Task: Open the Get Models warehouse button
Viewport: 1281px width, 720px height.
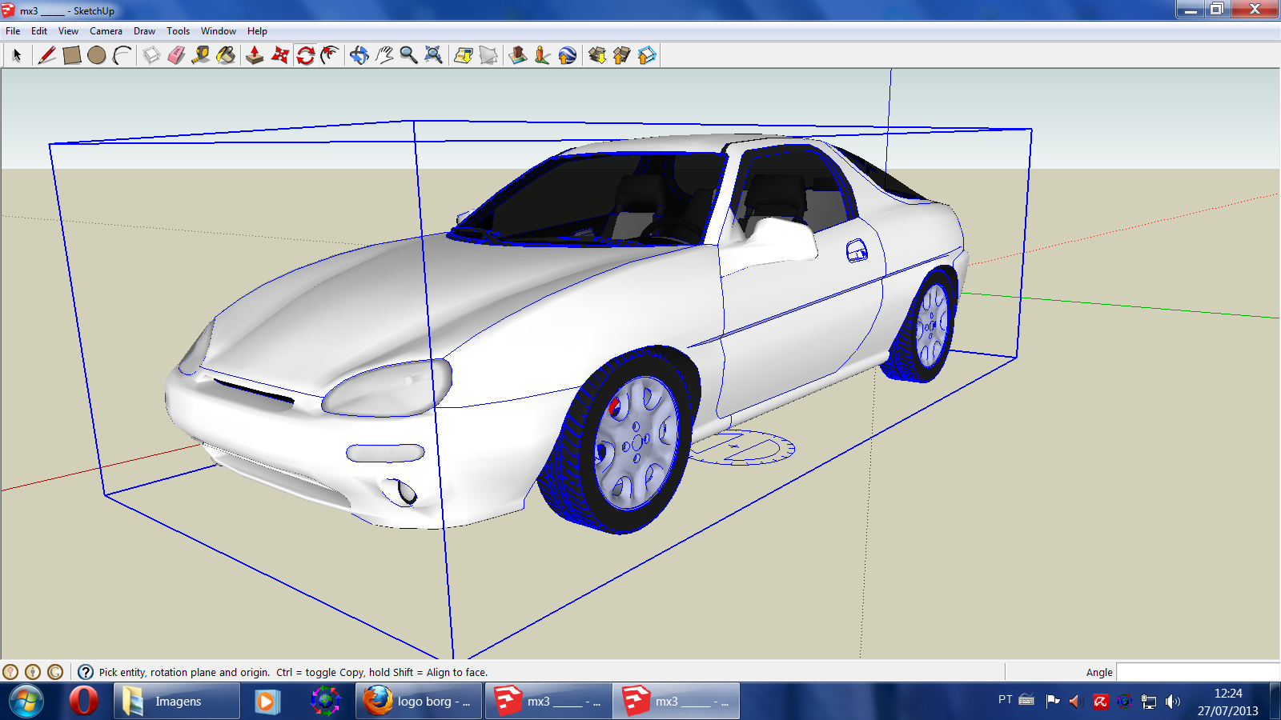Action: [597, 55]
